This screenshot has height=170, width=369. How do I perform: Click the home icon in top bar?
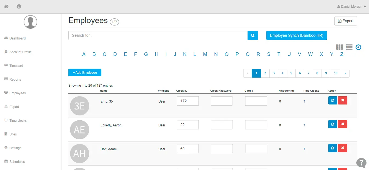click(x=6, y=6)
